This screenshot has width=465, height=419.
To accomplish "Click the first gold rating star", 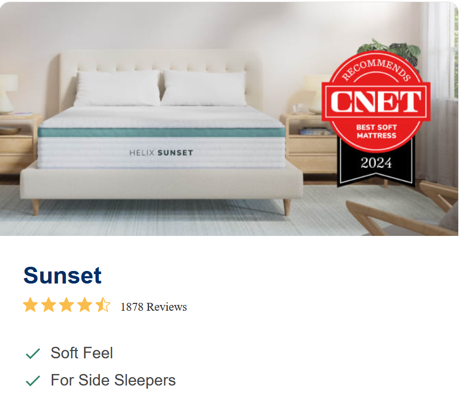I will [30, 305].
